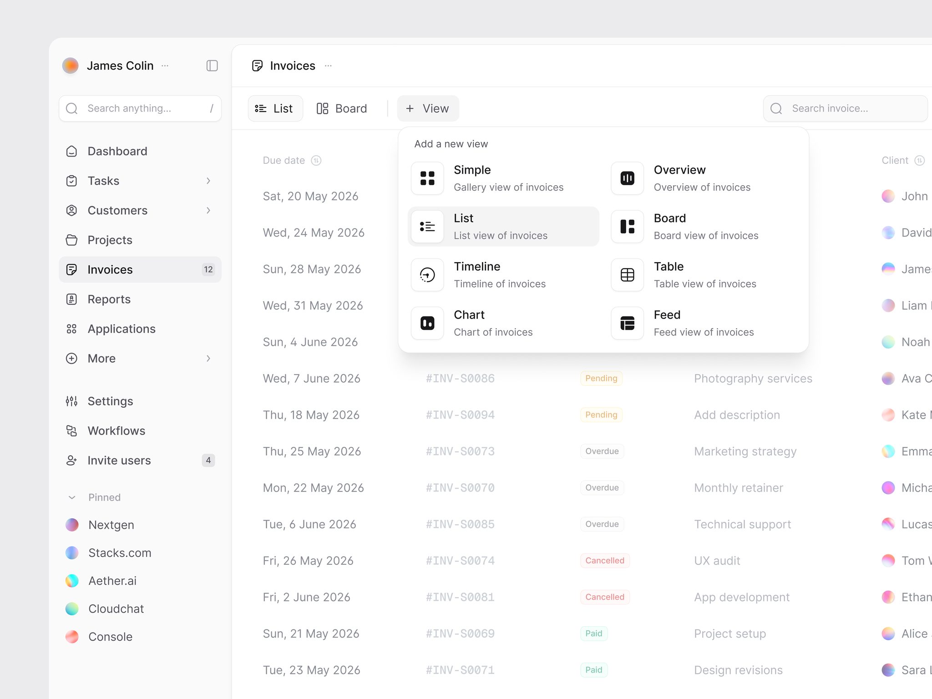Screen dimensions: 932x699
Task: Sort by the Due date column icon
Action: click(316, 160)
